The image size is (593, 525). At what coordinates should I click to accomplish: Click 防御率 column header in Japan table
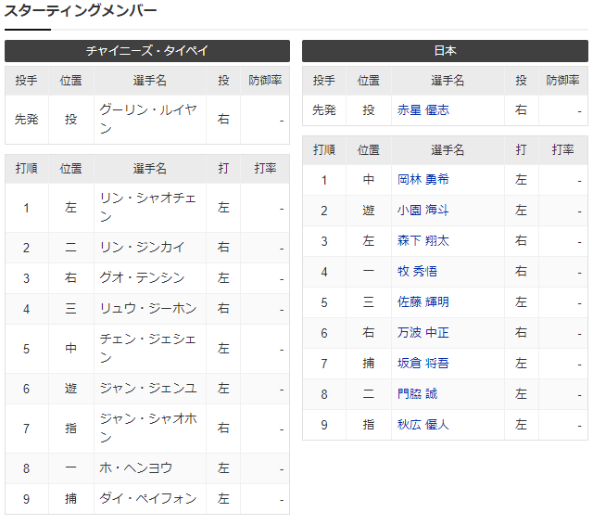coord(562,81)
